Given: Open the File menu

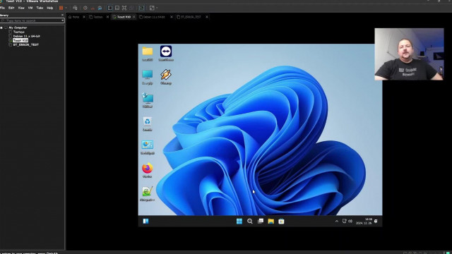Looking at the screenshot, I should click(3, 8).
